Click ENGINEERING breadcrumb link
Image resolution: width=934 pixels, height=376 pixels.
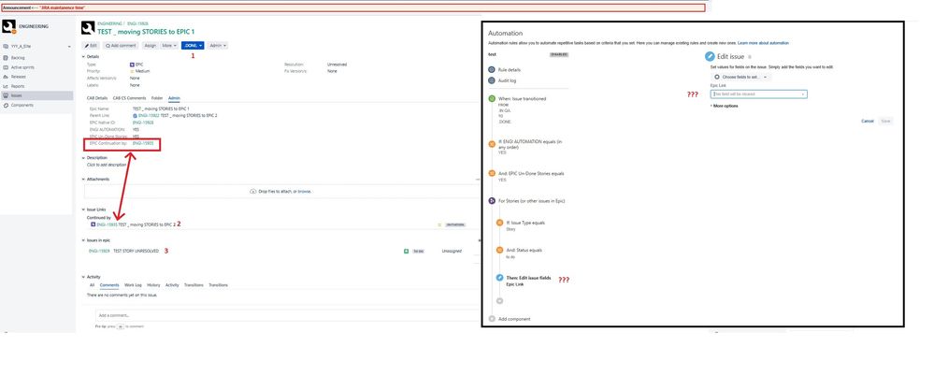[x=109, y=23]
